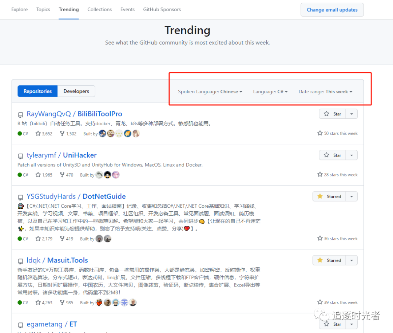
Task: View UniHacker 470 forks
Action: click(x=67, y=175)
